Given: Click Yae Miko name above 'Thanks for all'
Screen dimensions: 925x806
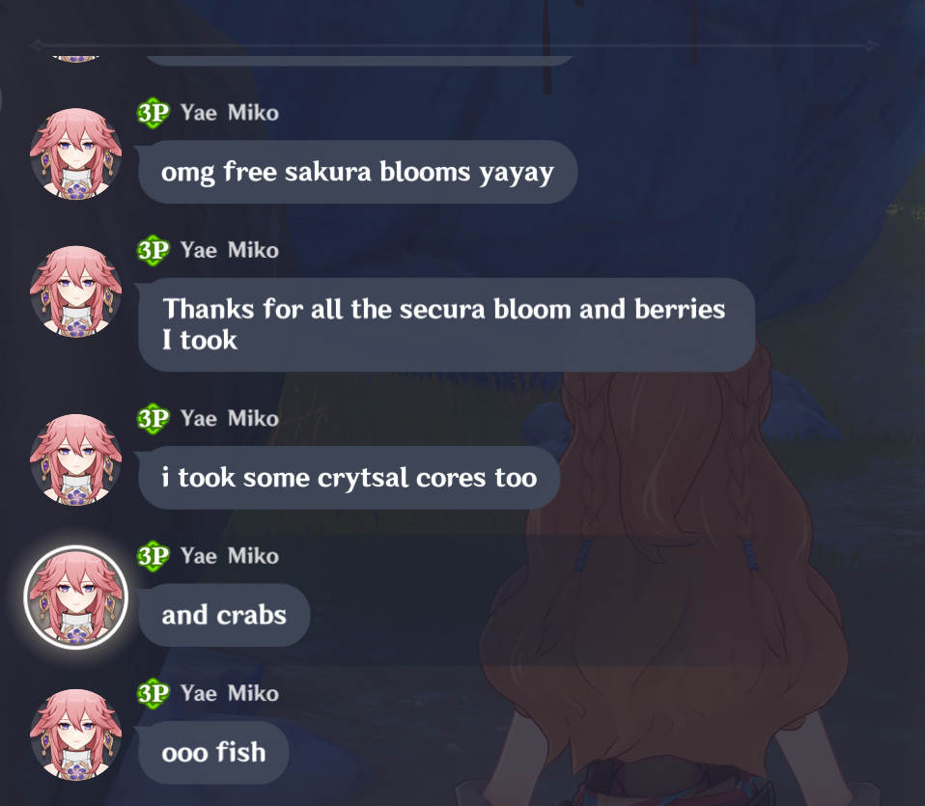Looking at the screenshot, I should point(230,250).
